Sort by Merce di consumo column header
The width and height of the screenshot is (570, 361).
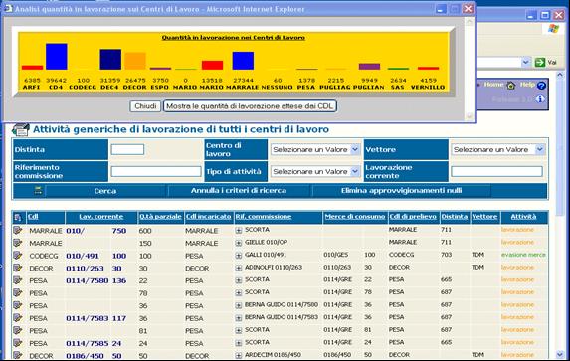(x=355, y=217)
